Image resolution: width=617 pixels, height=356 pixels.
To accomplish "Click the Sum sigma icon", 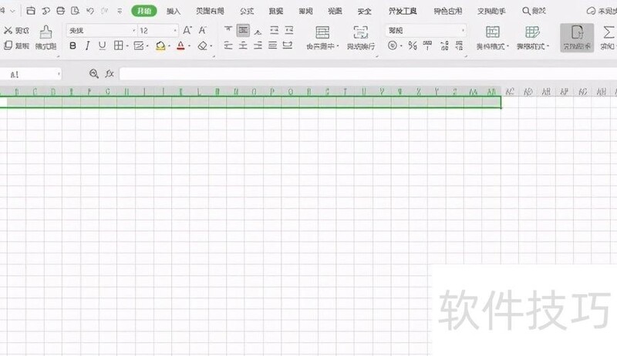I will [609, 32].
